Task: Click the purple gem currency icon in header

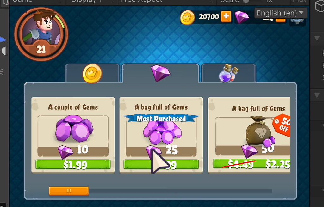Action: tap(241, 17)
